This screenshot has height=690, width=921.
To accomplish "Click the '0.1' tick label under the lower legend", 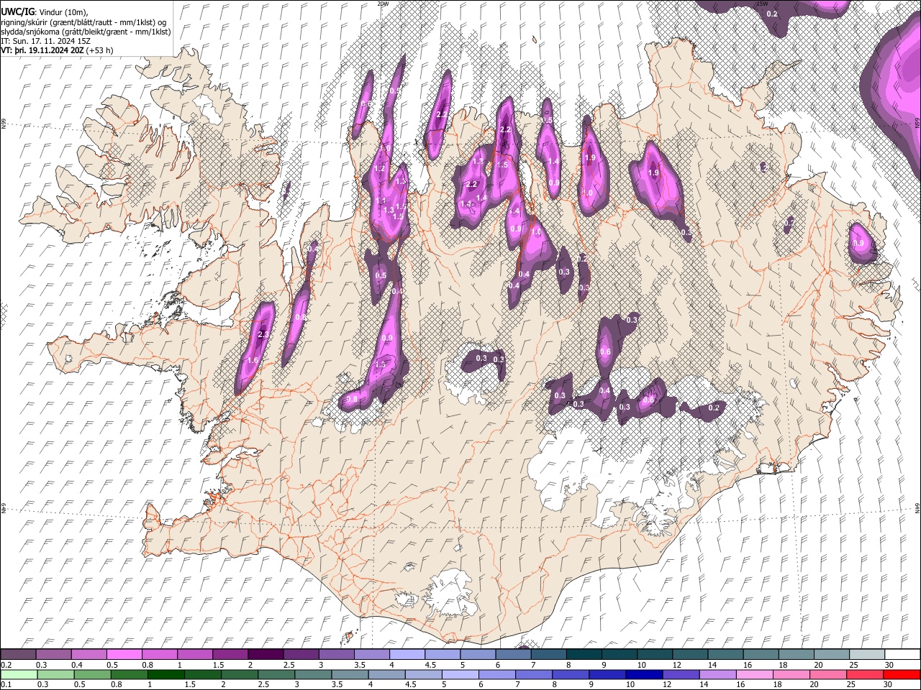I will (x=6, y=685).
